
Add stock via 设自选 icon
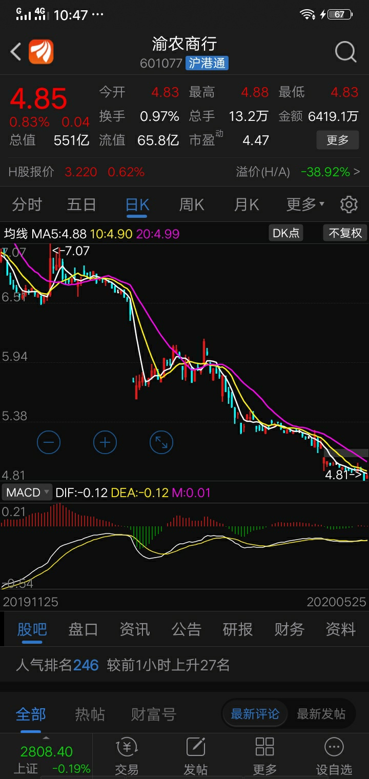[334, 756]
